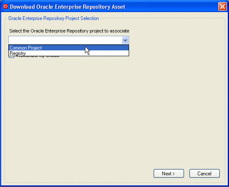Click the Select the Oracle Enterprise Repository project label

tap(69, 31)
